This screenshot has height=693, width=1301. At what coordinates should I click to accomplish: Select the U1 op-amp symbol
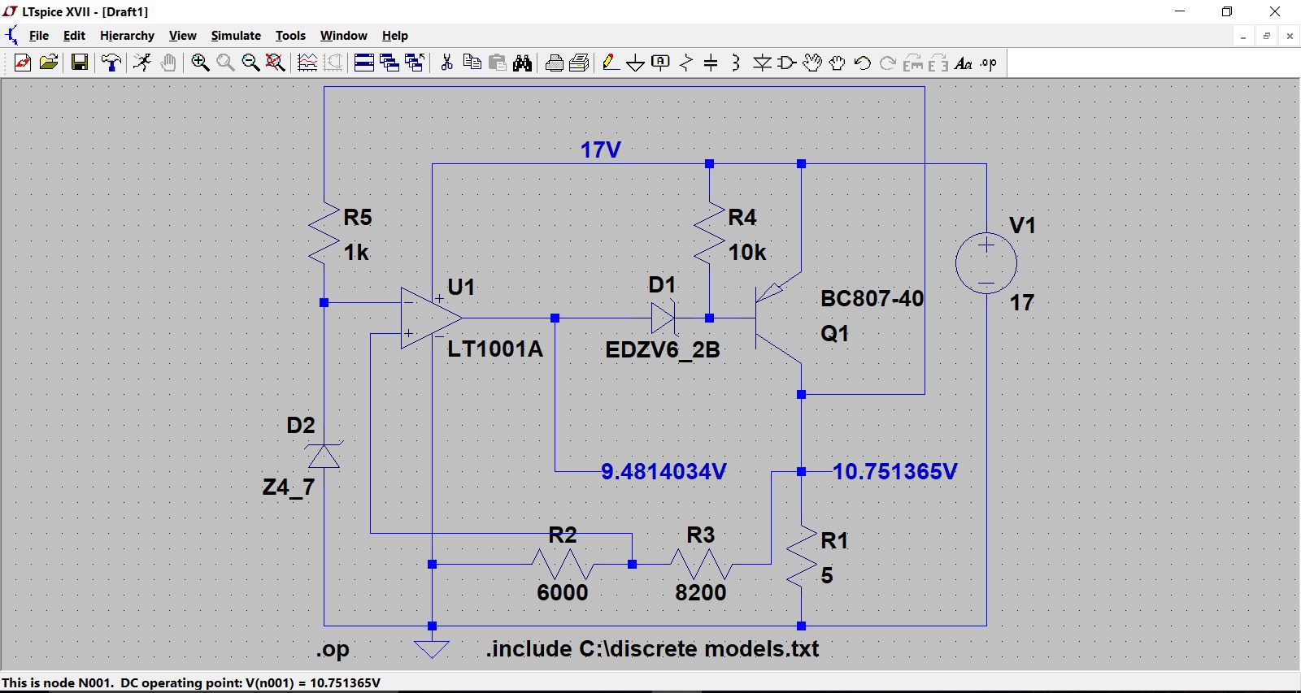431,318
